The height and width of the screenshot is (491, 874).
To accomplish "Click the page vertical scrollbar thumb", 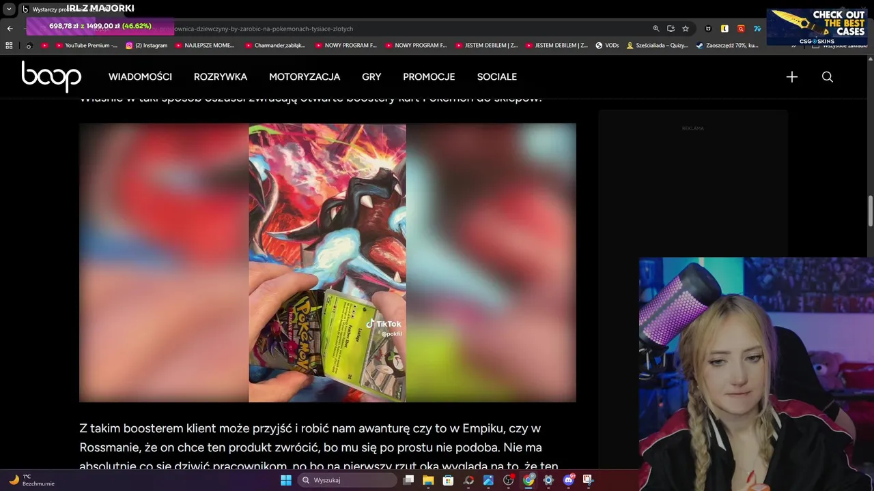I will (870, 211).
